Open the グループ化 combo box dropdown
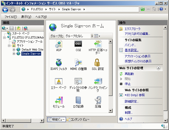The image size is (169, 130). click(x=92, y=36)
